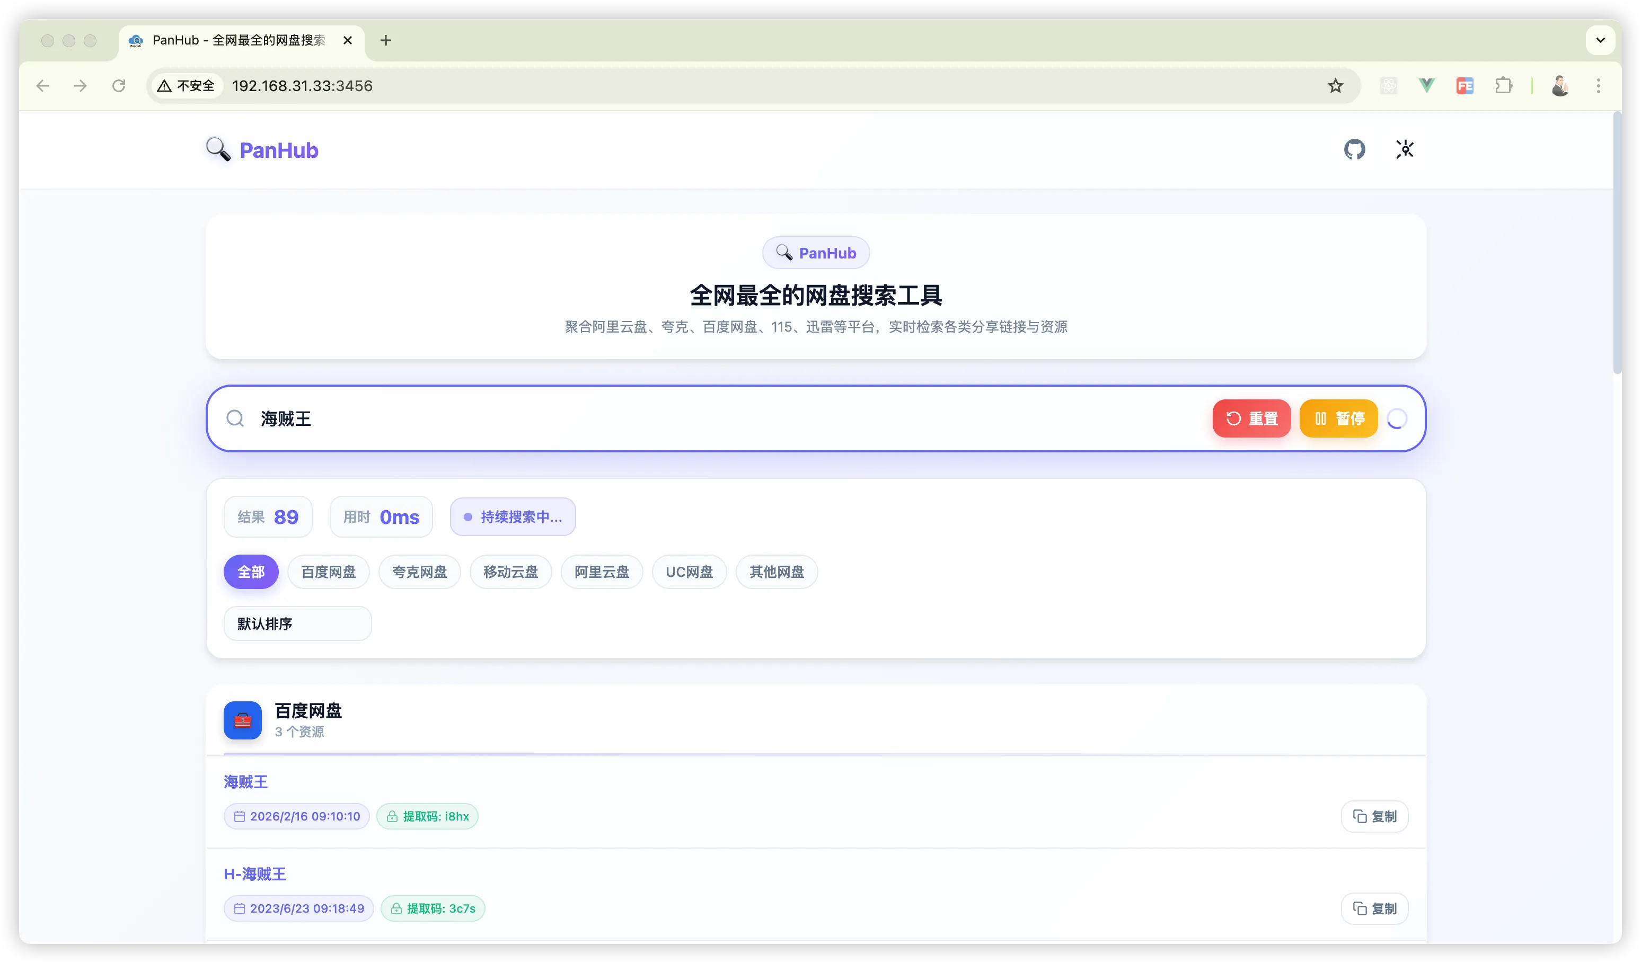Filter results by 其他网盘
The height and width of the screenshot is (963, 1641).
[x=777, y=572]
